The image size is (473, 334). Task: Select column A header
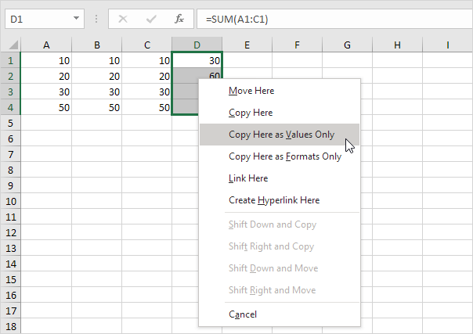46,45
